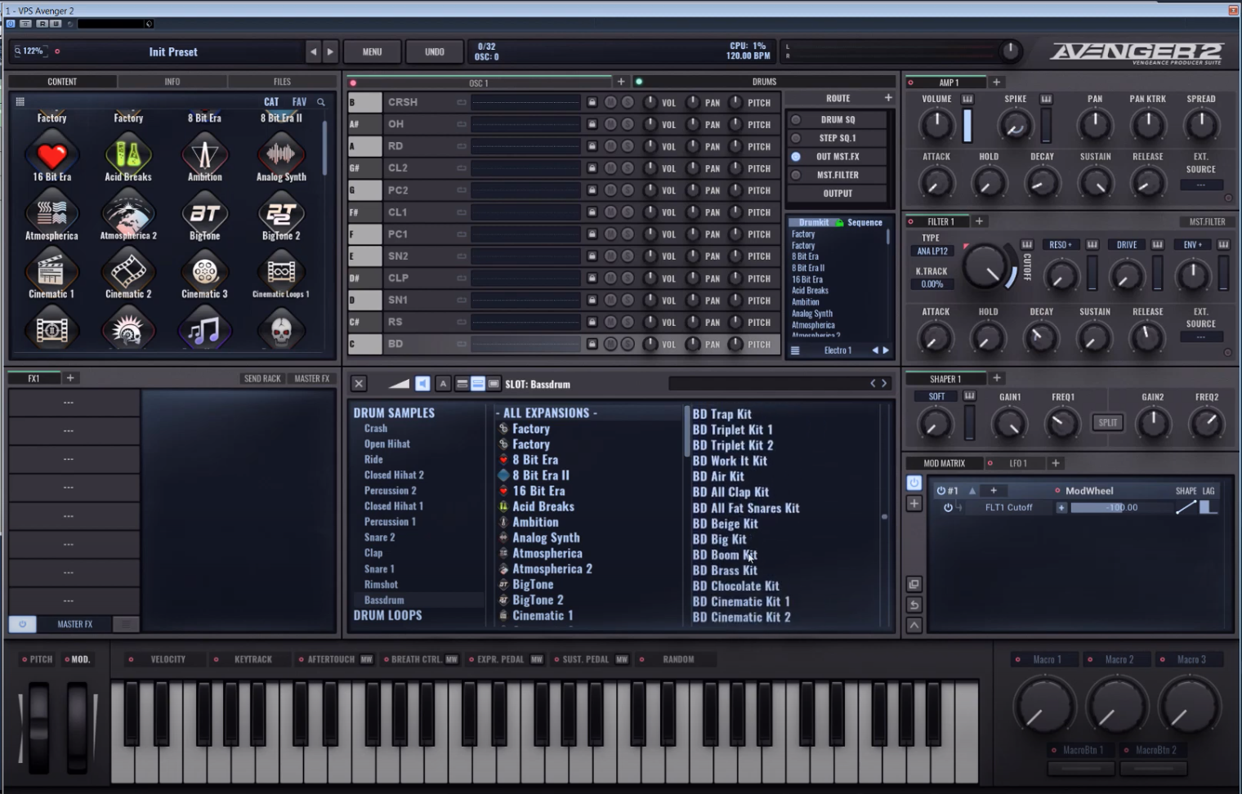The width and height of the screenshot is (1242, 794).
Task: Switch to the FILES tab
Action: 282,82
